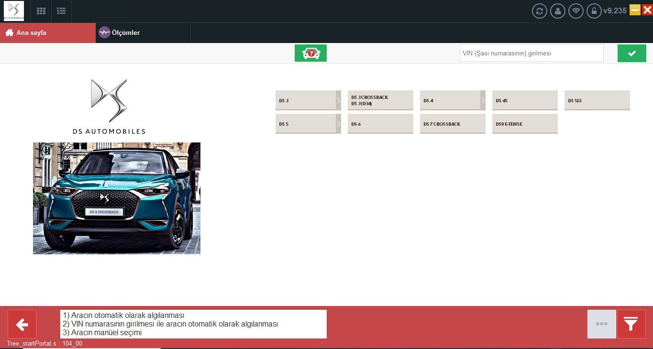Confirm VIN with green checkmark button
Viewport: 653px width, 349px height.
tap(631, 53)
